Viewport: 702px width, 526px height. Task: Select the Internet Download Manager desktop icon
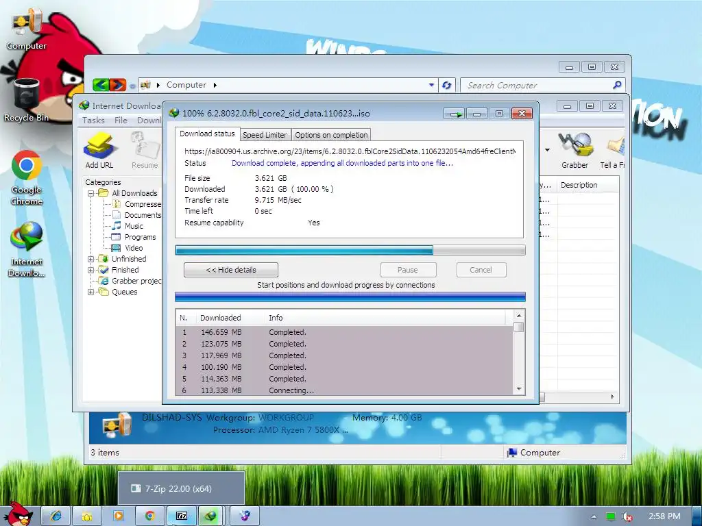pos(27,249)
